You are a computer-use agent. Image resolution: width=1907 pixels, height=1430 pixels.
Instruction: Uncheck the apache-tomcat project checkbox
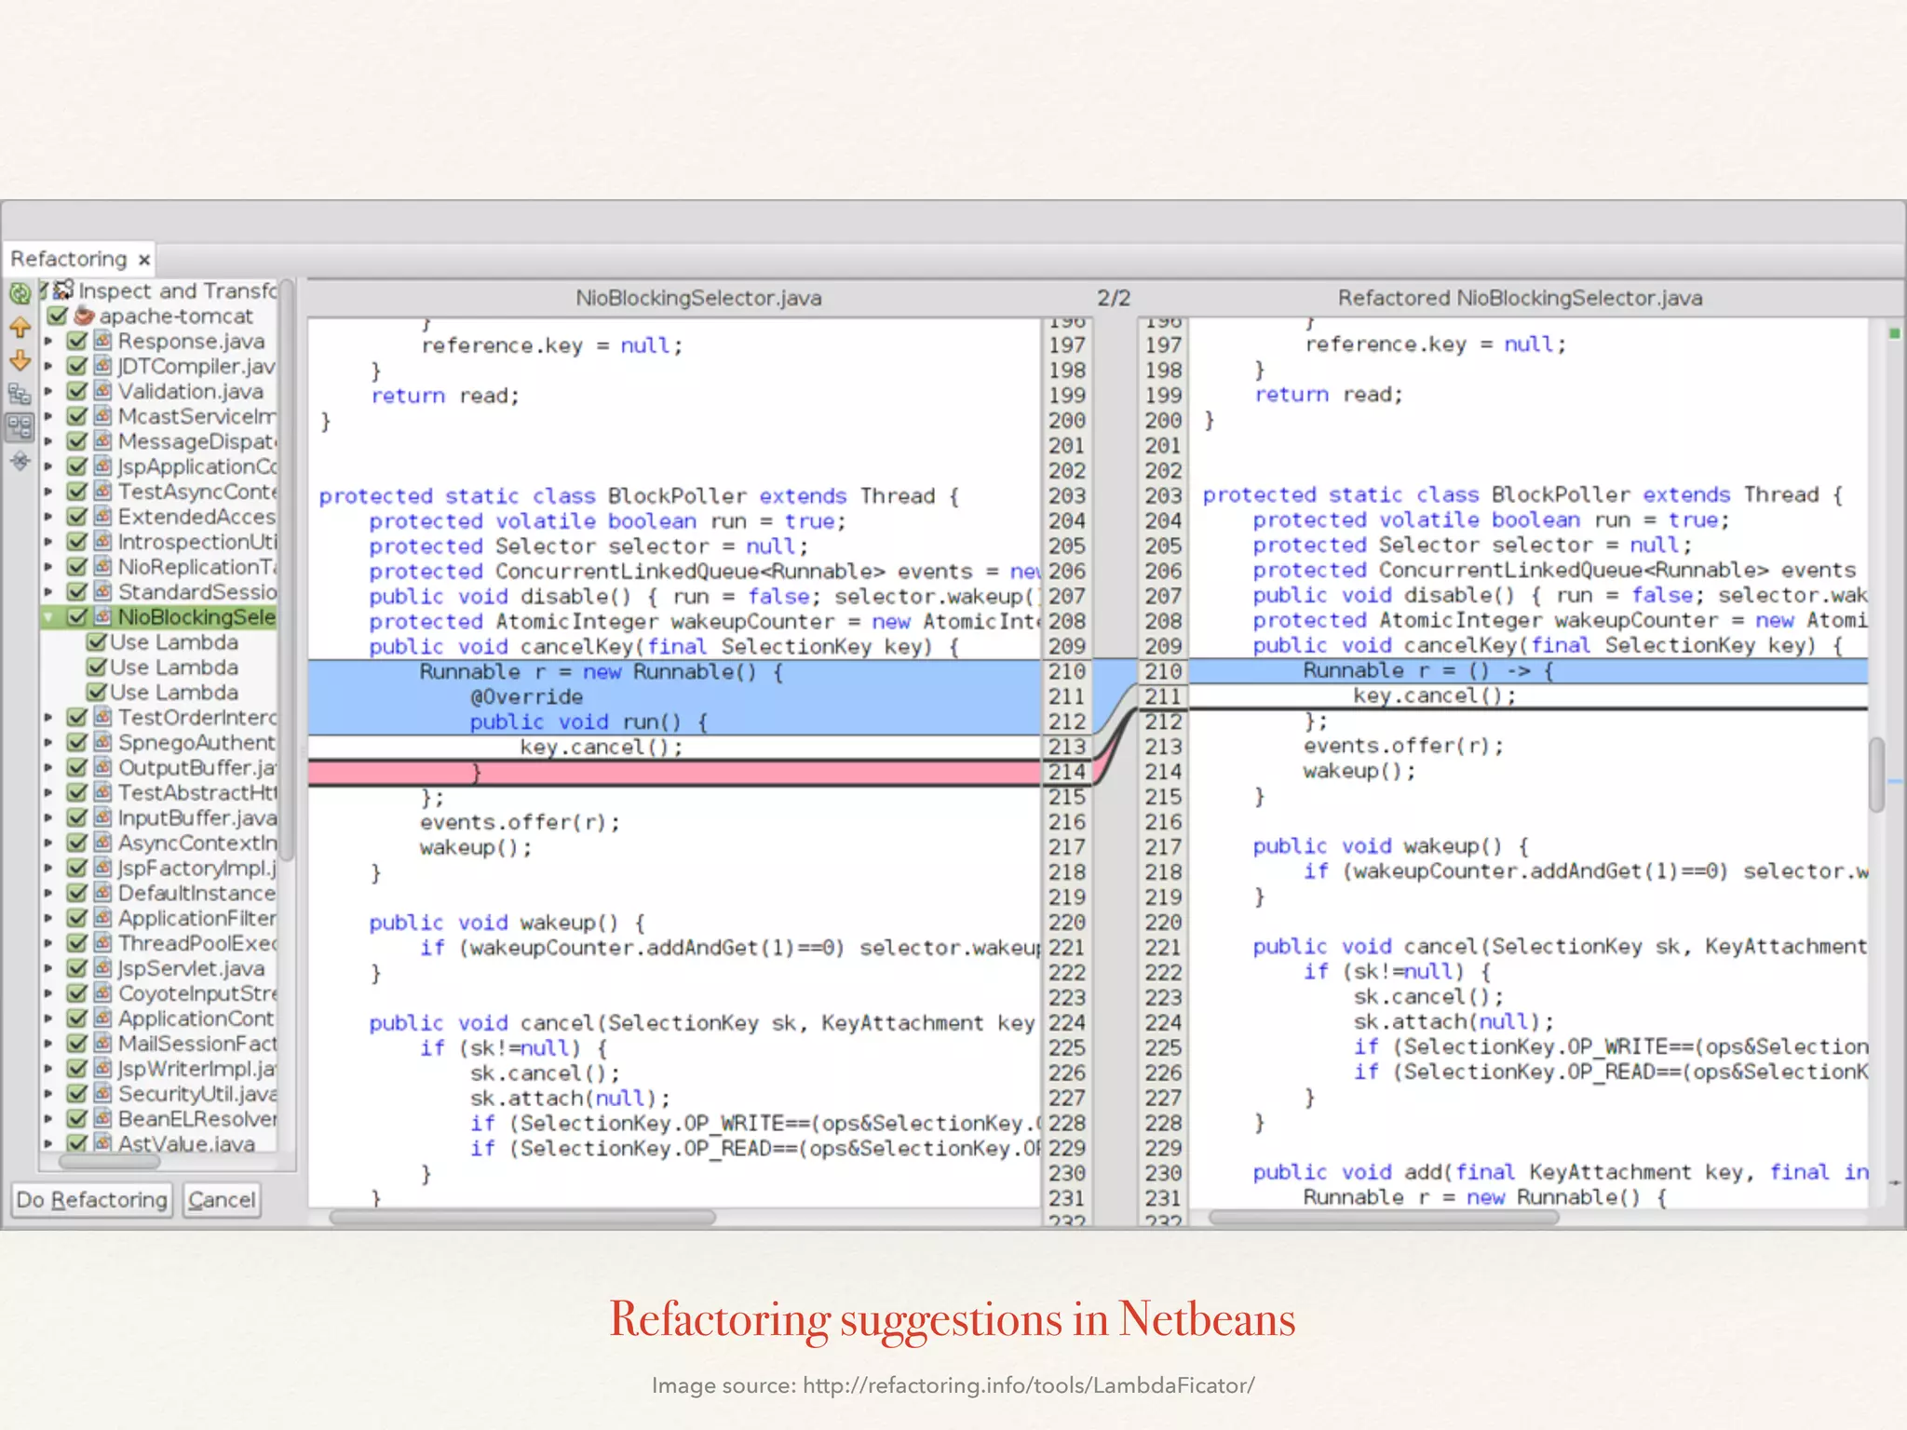(x=59, y=316)
